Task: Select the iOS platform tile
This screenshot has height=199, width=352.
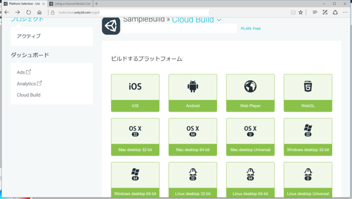Action: point(135,93)
